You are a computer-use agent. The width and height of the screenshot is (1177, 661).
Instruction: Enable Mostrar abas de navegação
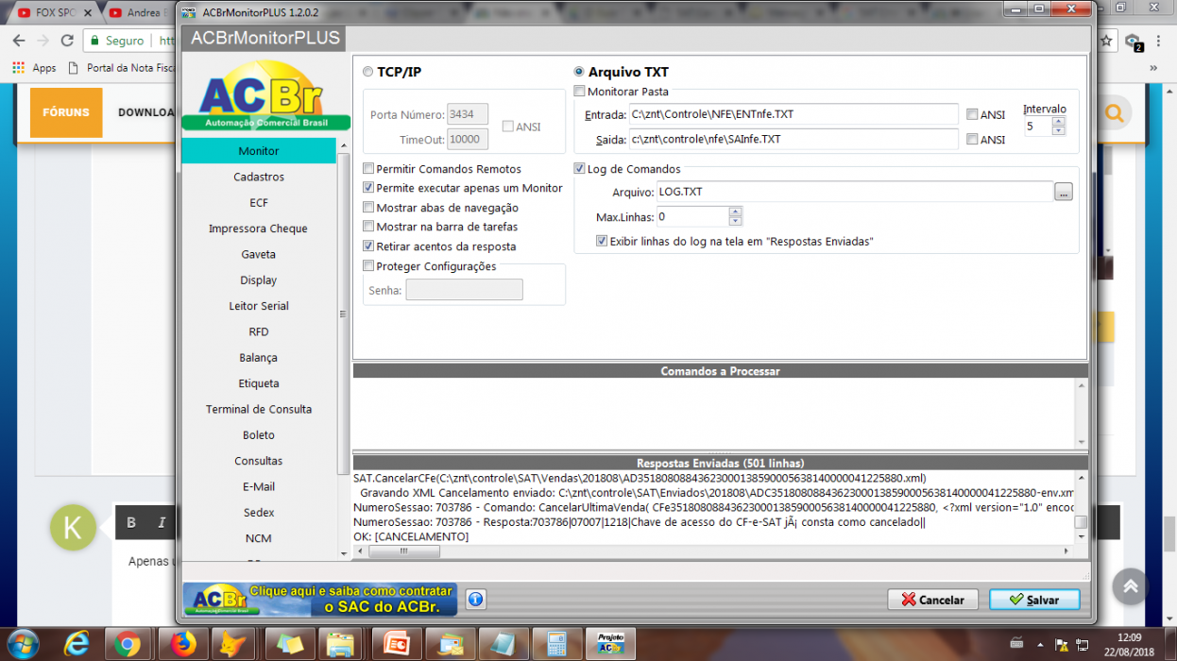(x=368, y=208)
